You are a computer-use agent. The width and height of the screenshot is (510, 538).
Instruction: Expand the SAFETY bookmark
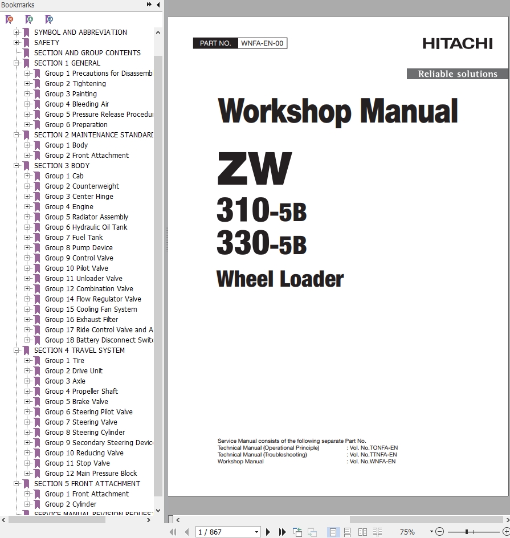click(x=16, y=43)
